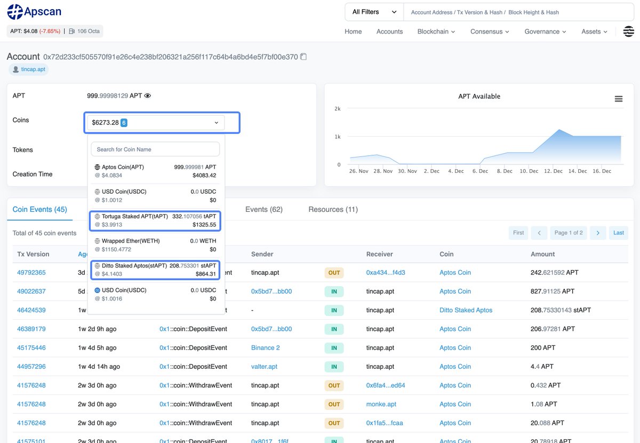Switch to Resources (11) tab
The height and width of the screenshot is (443, 640).
click(x=333, y=209)
